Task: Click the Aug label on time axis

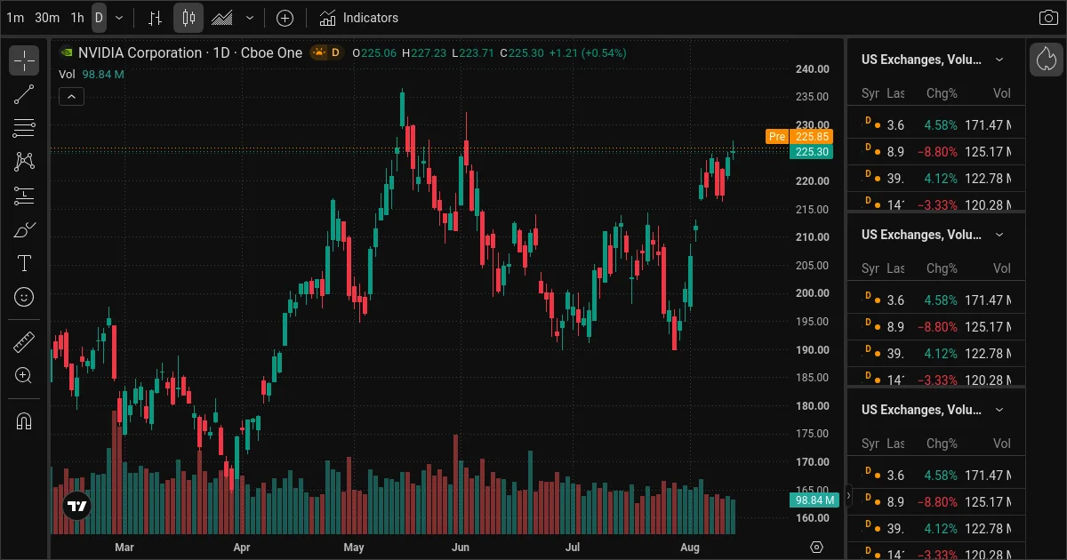Action: [689, 548]
